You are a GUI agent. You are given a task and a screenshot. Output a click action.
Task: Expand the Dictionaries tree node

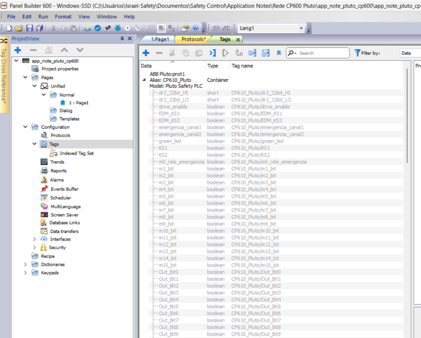[25, 264]
